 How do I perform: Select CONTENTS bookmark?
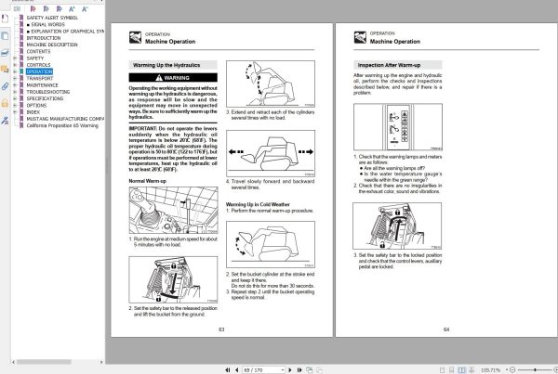(38, 51)
